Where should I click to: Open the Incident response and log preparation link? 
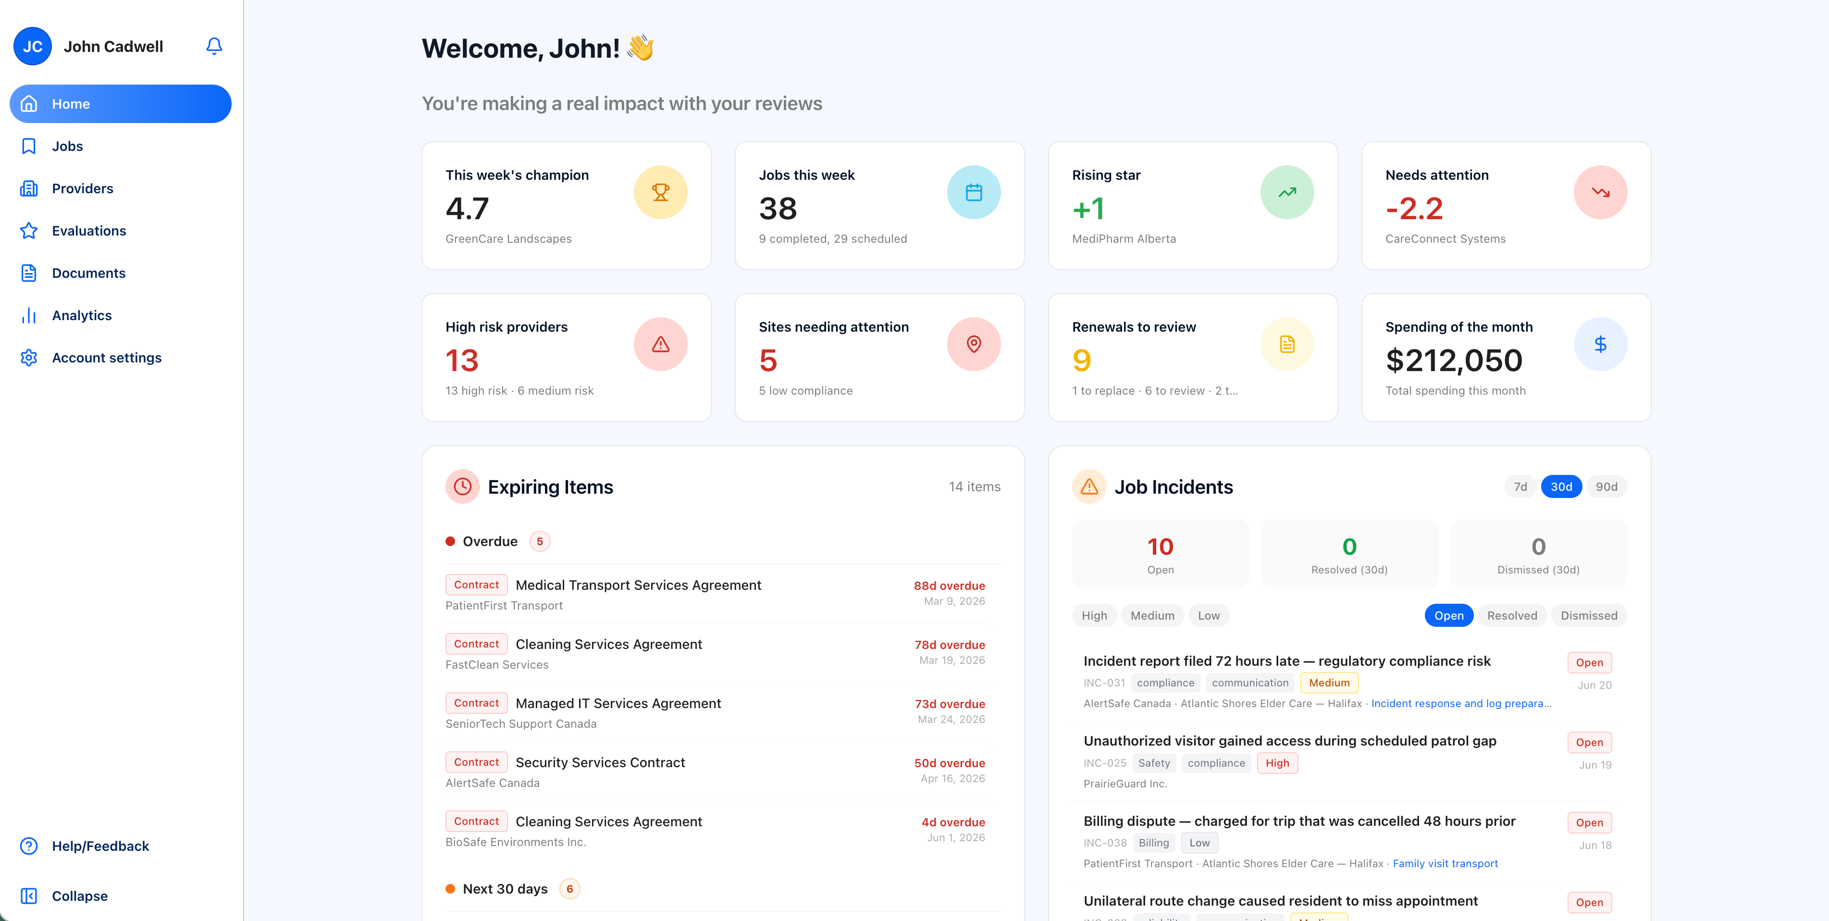click(x=1461, y=703)
